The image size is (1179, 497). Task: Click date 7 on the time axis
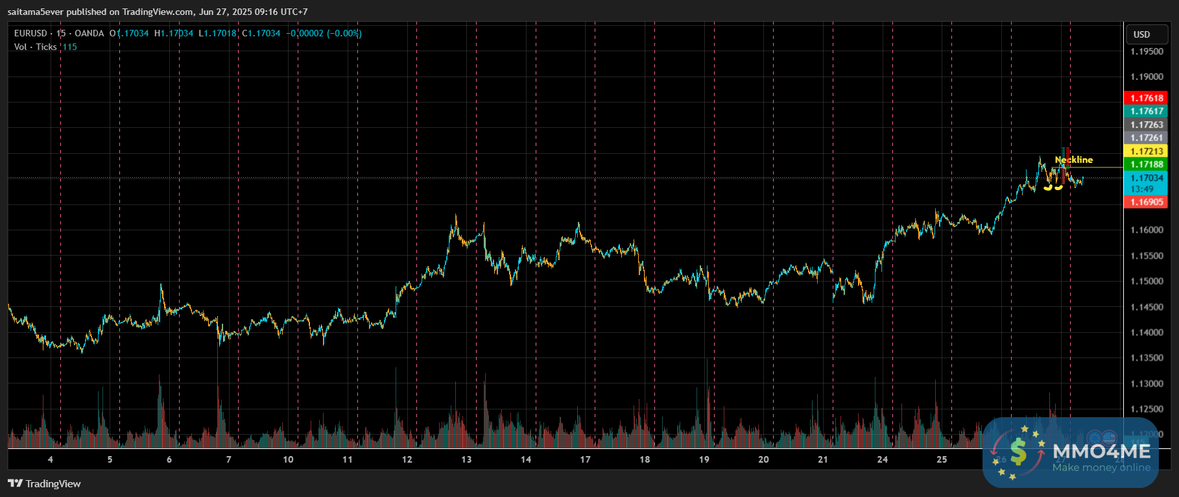click(228, 459)
